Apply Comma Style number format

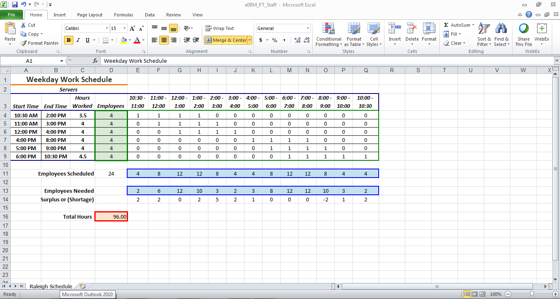(x=284, y=40)
